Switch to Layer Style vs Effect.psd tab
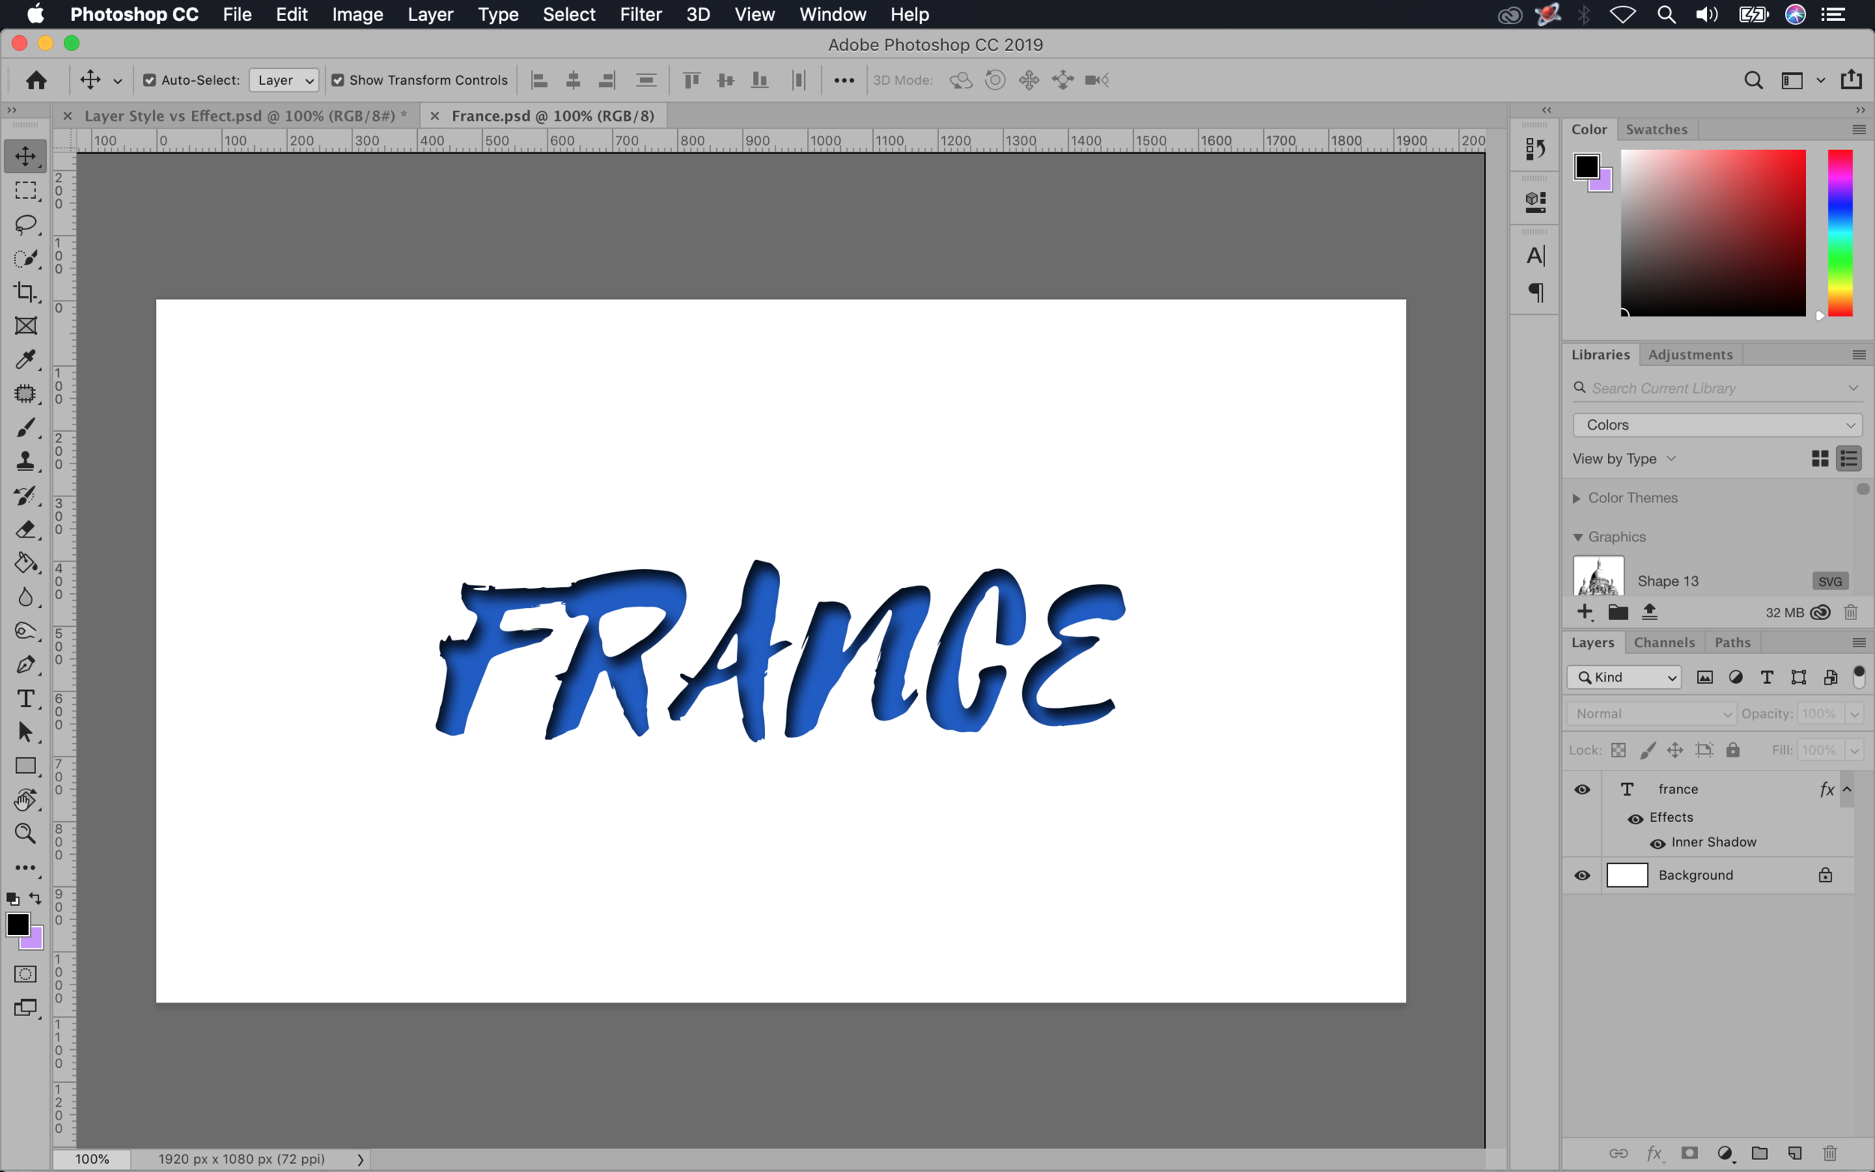The width and height of the screenshot is (1875, 1172). pos(245,115)
